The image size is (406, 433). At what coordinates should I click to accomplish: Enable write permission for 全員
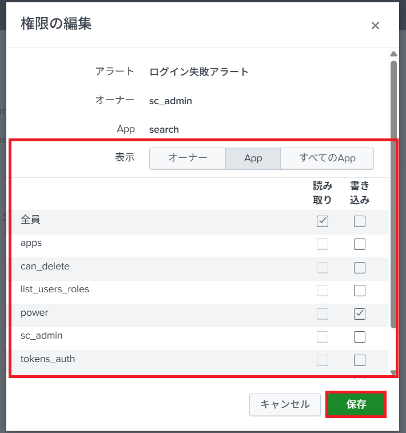[359, 221]
